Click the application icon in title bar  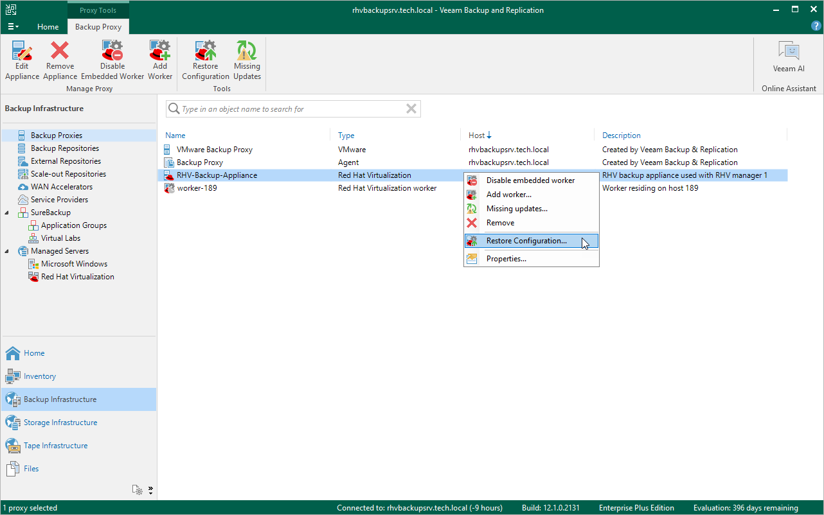(x=12, y=10)
